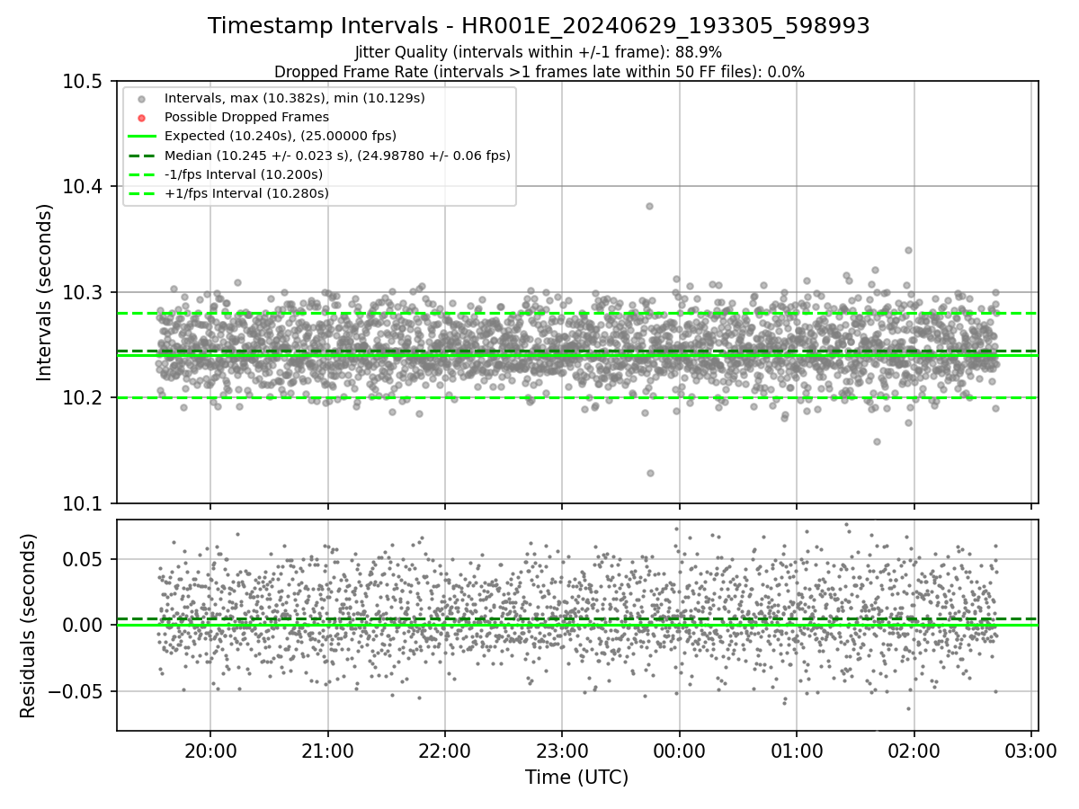Click the gray dot marker beside Intervals legend
This screenshot has height=809, width=1079.
coord(142,98)
